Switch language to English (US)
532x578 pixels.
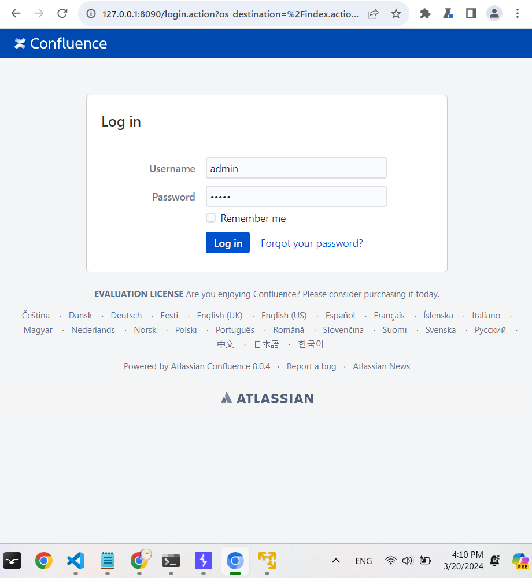tap(284, 316)
